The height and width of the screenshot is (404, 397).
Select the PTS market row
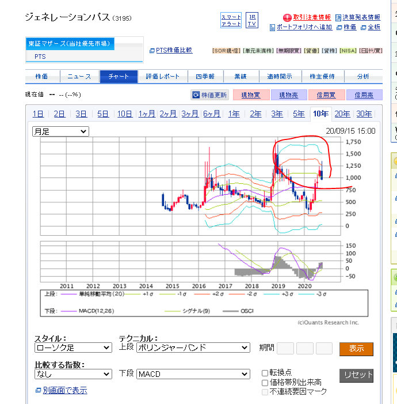click(x=40, y=56)
